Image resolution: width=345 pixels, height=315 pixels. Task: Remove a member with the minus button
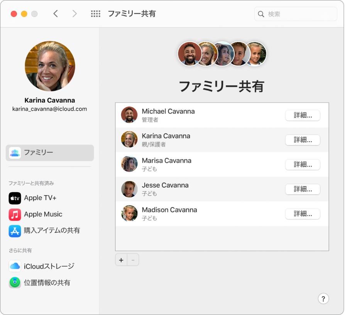(133, 259)
